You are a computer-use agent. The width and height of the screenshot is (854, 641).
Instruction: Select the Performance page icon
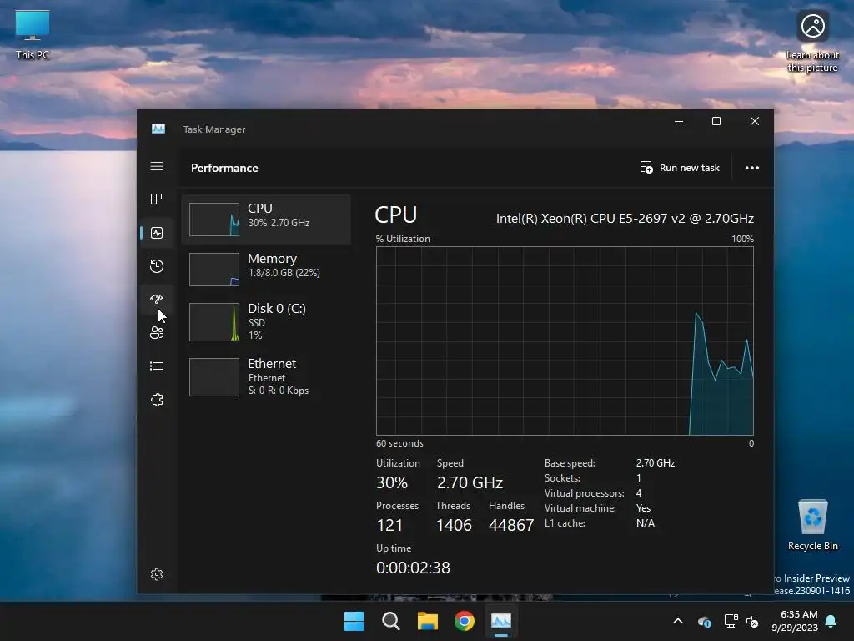tap(157, 234)
